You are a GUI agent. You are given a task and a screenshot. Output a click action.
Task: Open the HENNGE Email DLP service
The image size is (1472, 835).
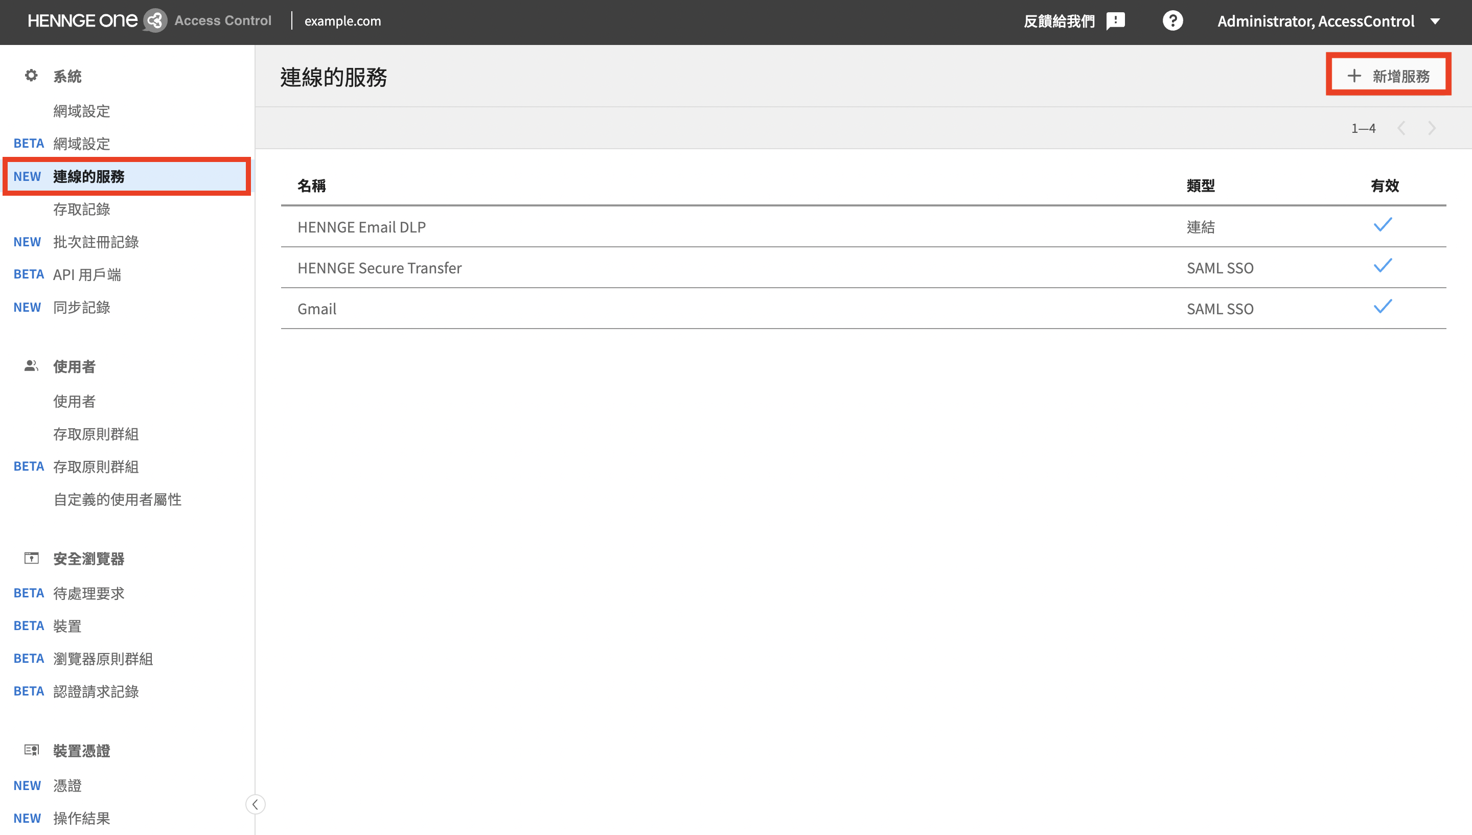[x=361, y=226]
